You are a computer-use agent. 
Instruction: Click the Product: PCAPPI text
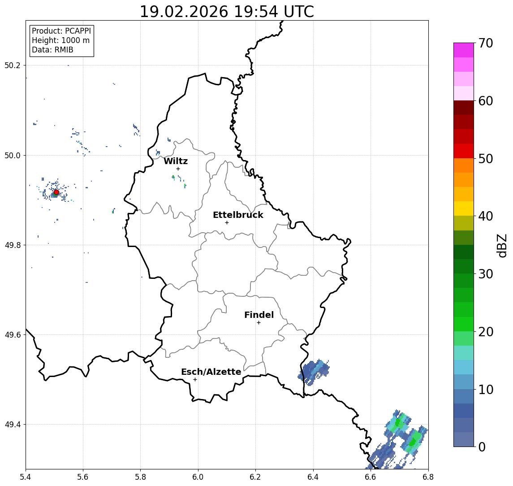[x=61, y=31]
